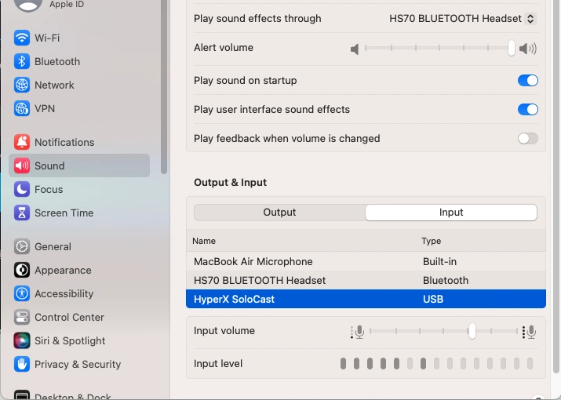Screen dimensions: 561x400
Task: Go to Network label in sidebar
Action: [x=54, y=85]
